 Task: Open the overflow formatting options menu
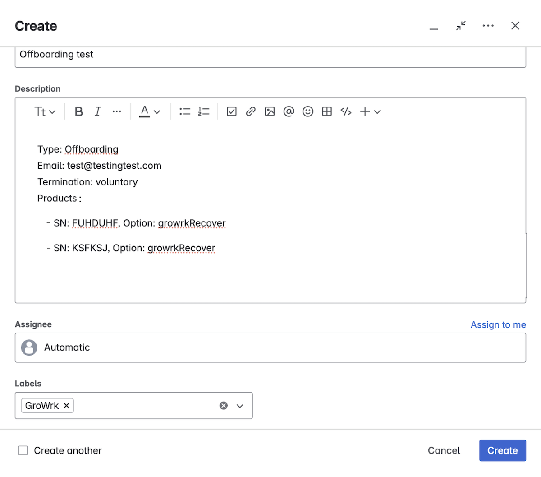117,111
